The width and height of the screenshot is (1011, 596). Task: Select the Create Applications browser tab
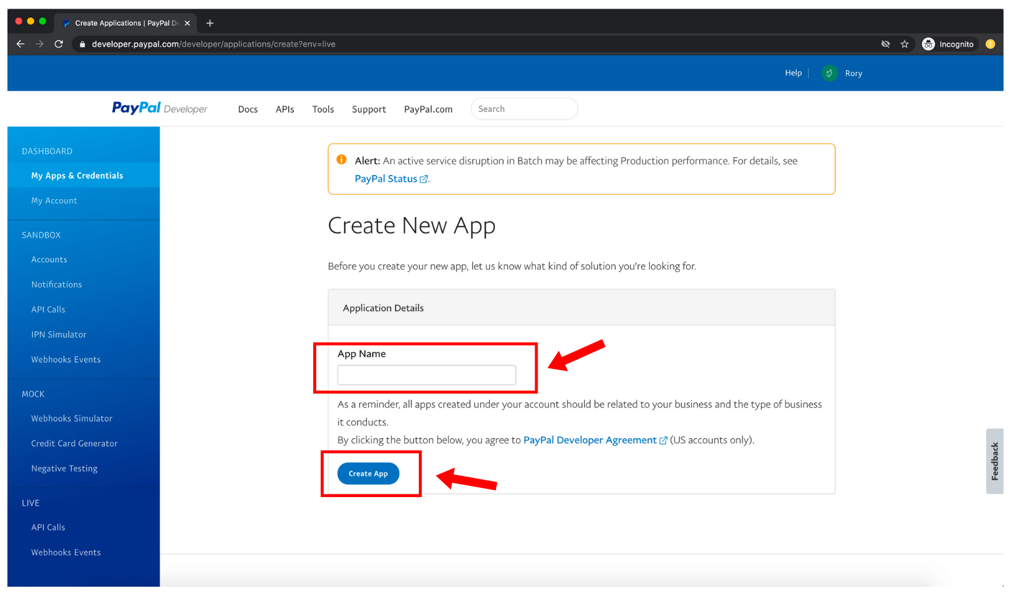[125, 23]
